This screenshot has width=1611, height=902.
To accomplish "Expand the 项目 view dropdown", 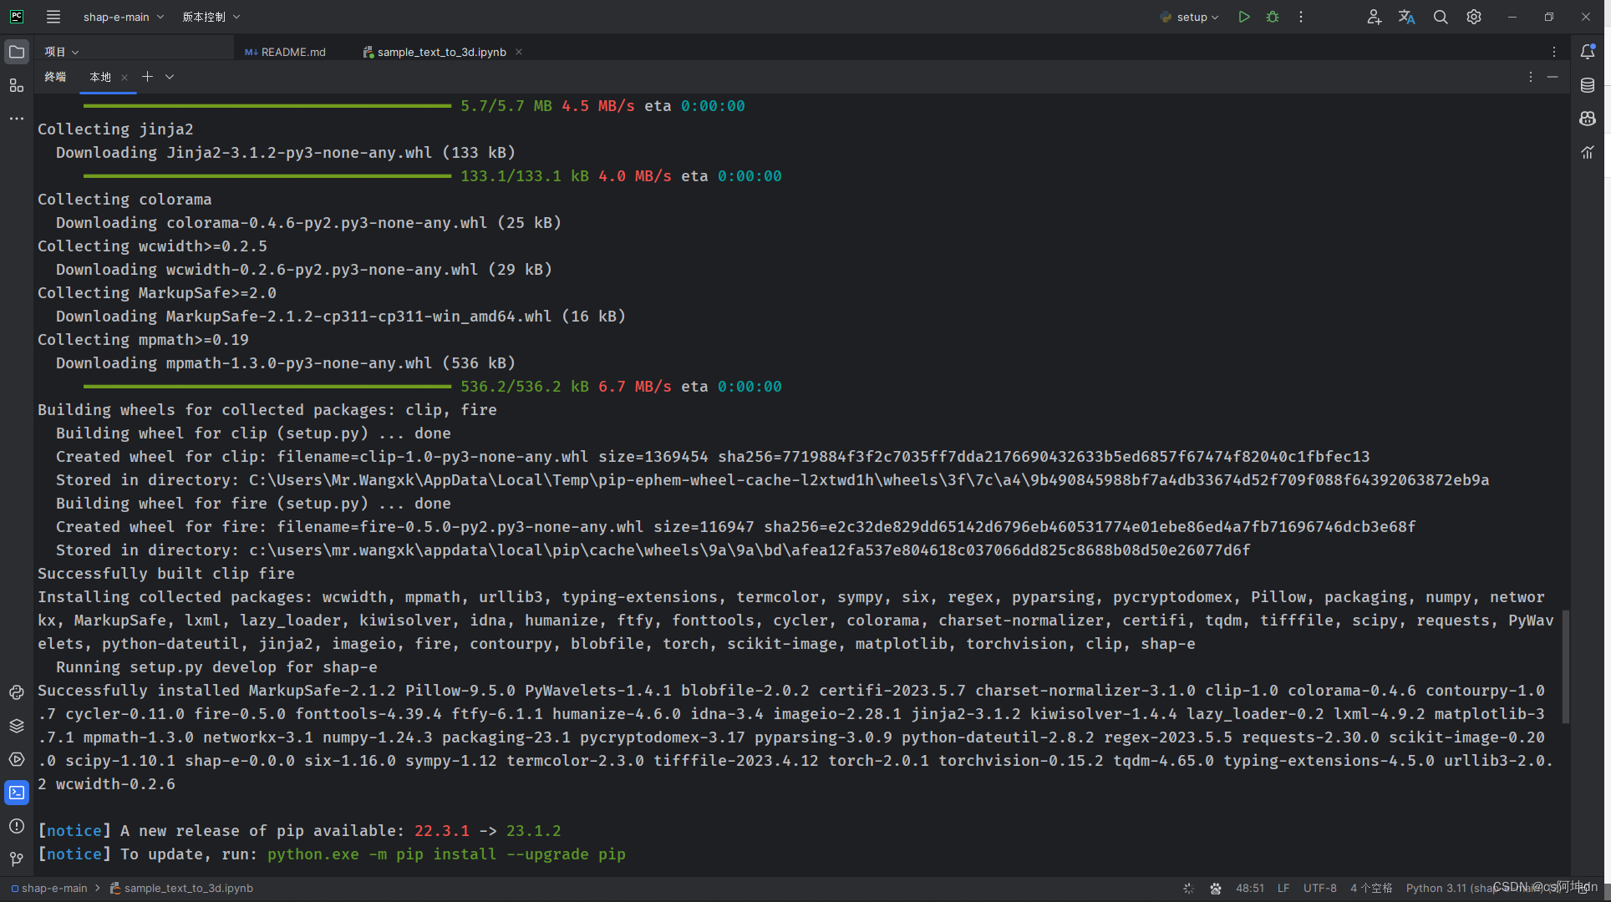I will click(62, 52).
